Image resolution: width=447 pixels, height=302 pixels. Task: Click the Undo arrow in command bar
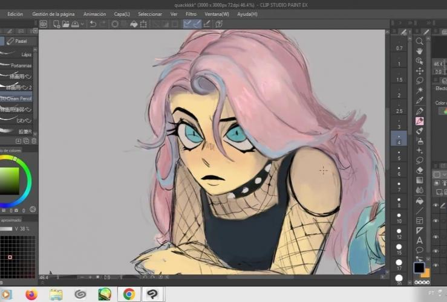tap(93, 24)
